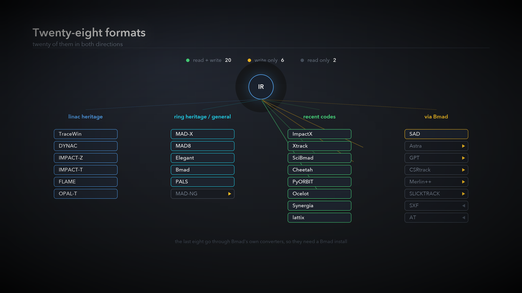Screen dimensions: 522x293
Task: Pick the Ocelot format box
Action: (x=319, y=194)
